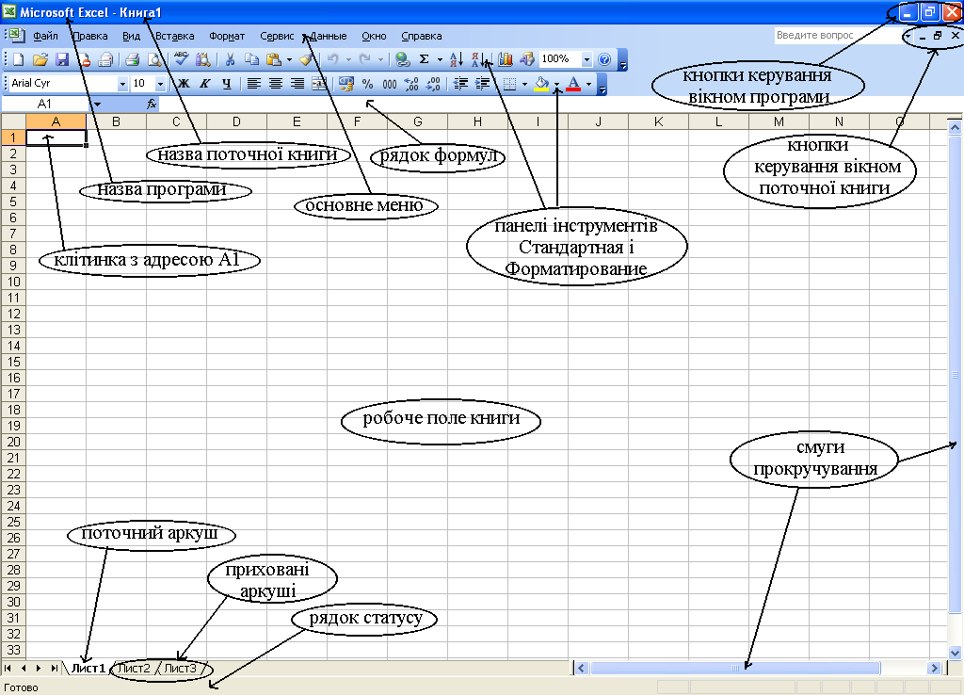Open the Name Box dropdown arrow
This screenshot has height=695, width=964.
97,104
